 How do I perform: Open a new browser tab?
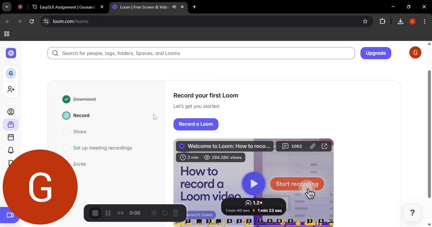(194, 7)
